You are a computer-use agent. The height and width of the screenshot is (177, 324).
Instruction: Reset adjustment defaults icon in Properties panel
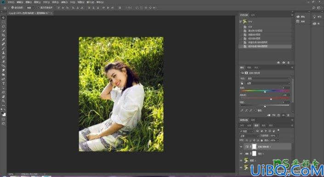279,115
